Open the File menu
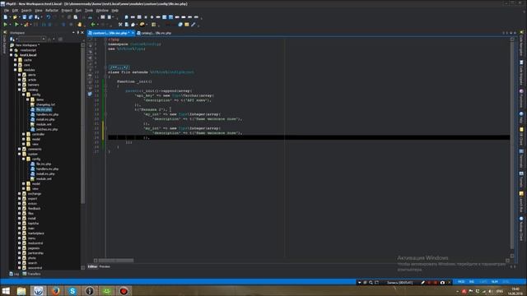 click(7, 11)
